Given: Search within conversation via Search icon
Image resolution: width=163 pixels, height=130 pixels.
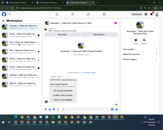Looking at the screenshot, I should (144, 40).
